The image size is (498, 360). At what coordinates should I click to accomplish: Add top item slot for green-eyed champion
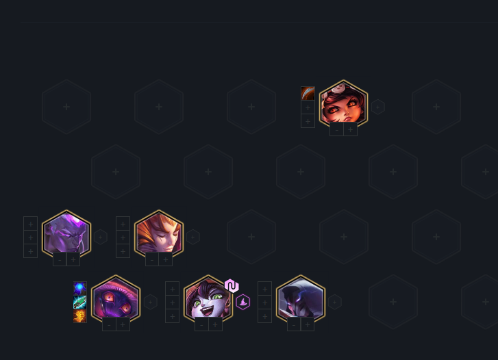(x=172, y=289)
